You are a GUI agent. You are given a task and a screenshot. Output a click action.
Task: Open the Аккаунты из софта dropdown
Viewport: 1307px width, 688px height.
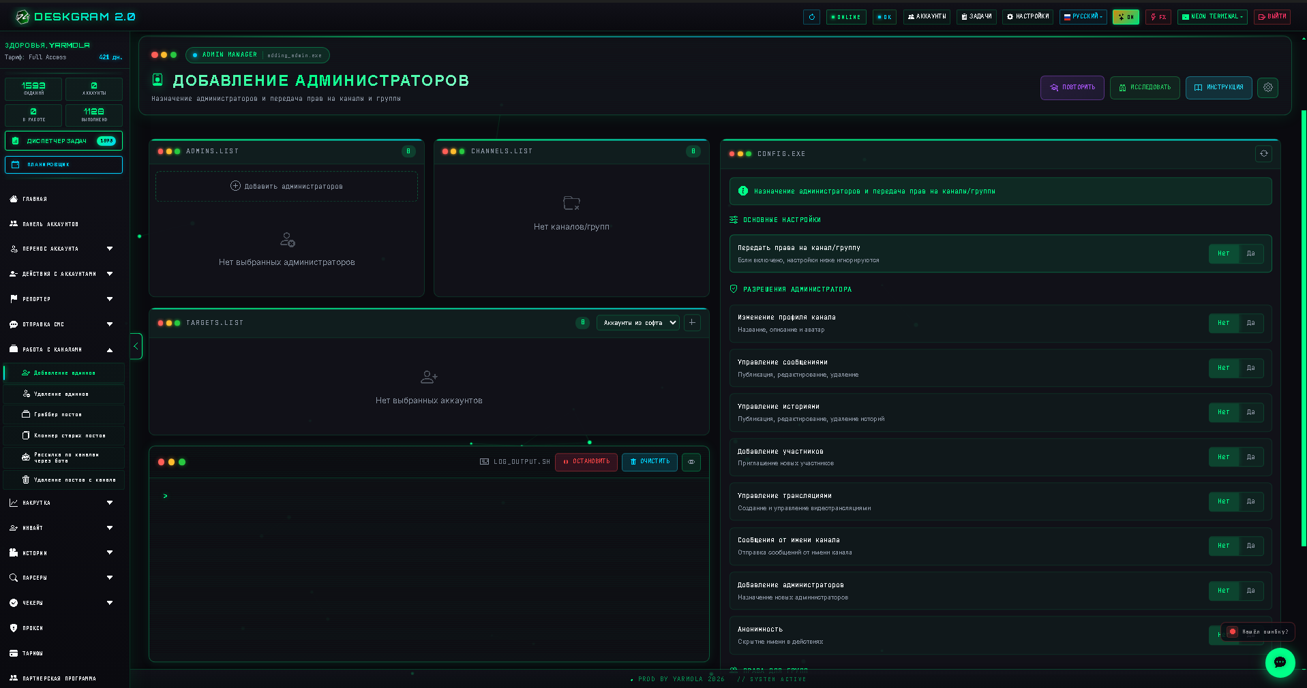point(638,323)
